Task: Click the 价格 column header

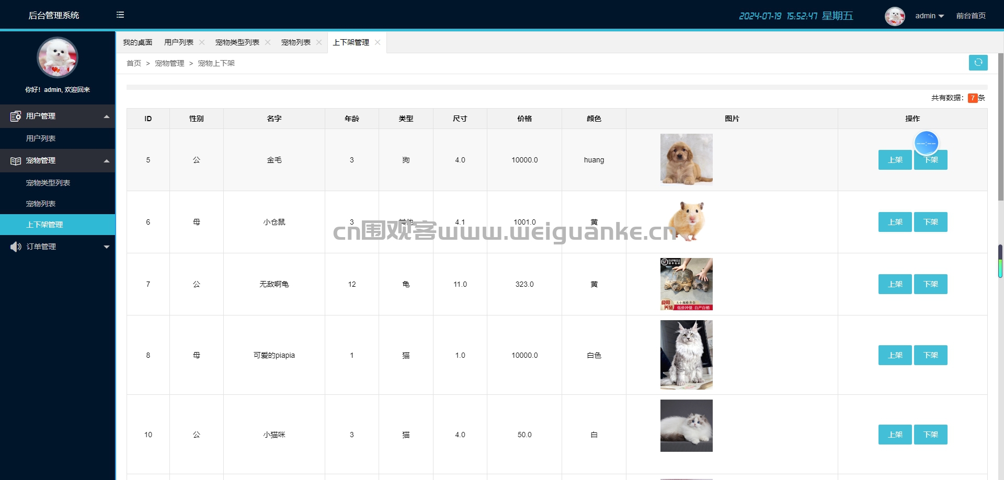Action: tap(524, 119)
